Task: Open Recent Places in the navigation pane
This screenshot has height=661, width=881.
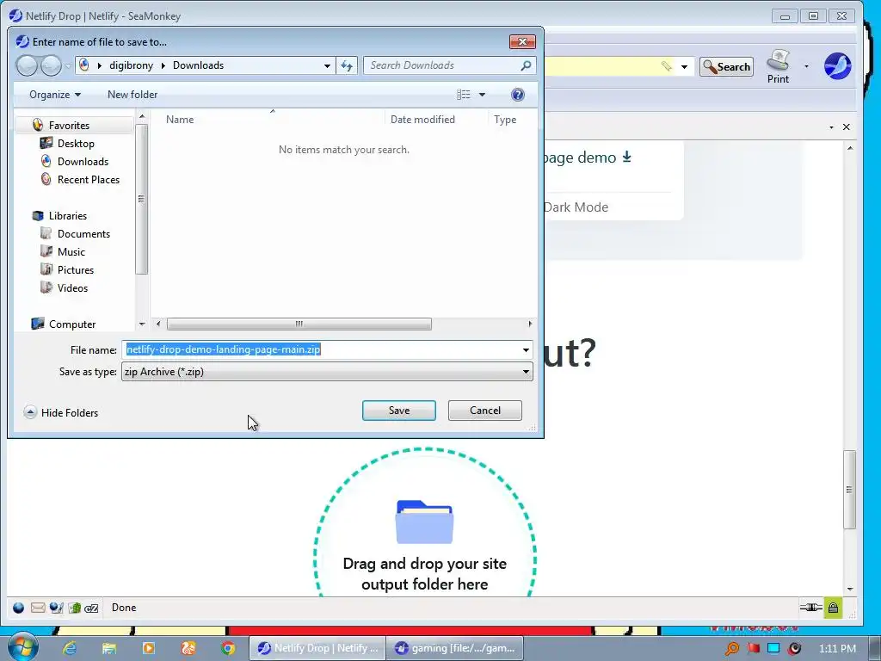Action: point(89,179)
